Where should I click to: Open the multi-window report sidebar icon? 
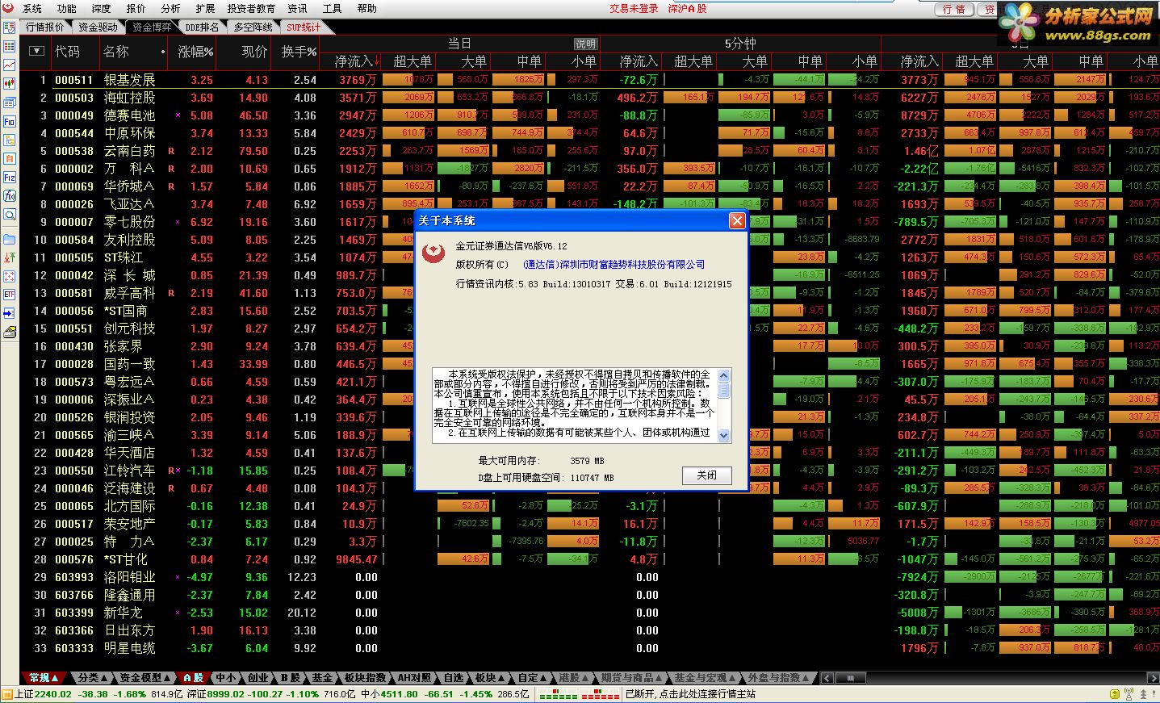click(10, 103)
